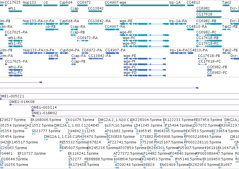
Task: Click the wge-PD protein feature
Action: [145, 76]
